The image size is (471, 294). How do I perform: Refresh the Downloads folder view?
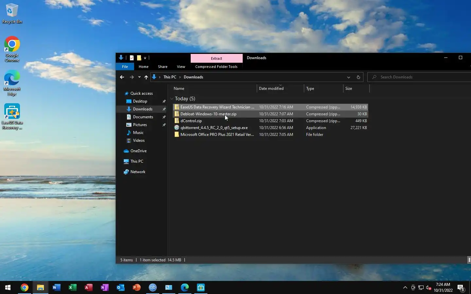(358, 77)
